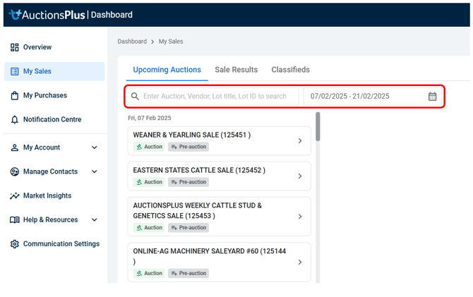Click the Communication Settings gear icon

pyautogui.click(x=14, y=244)
